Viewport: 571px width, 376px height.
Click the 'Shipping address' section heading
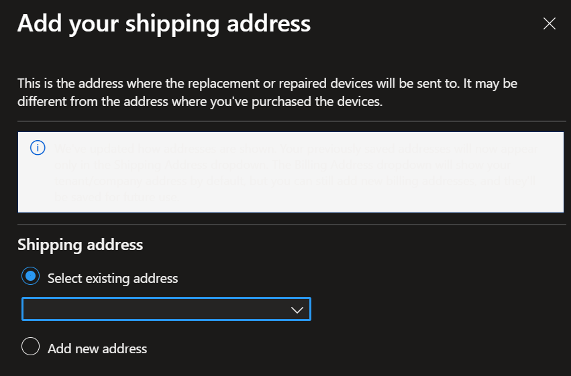[80, 245]
